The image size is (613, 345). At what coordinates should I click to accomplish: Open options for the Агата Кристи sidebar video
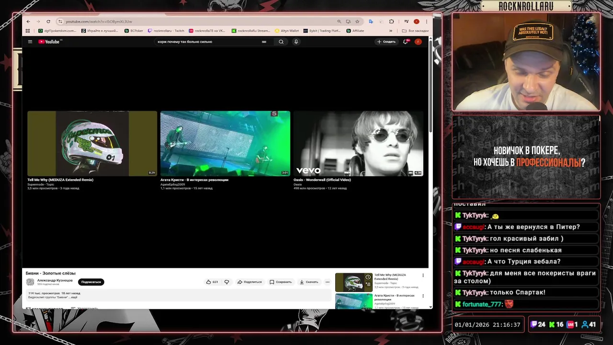pos(423,296)
